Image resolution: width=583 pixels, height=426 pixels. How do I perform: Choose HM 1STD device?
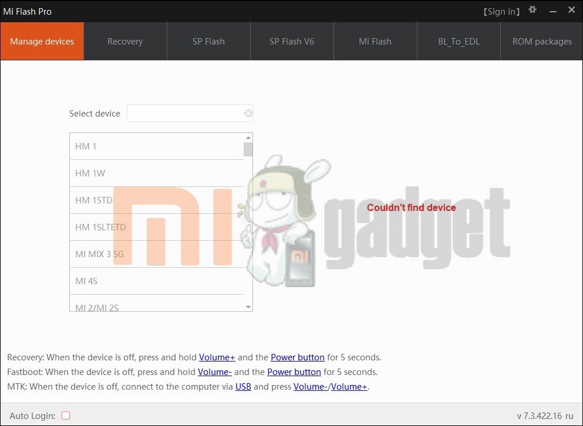coord(157,200)
